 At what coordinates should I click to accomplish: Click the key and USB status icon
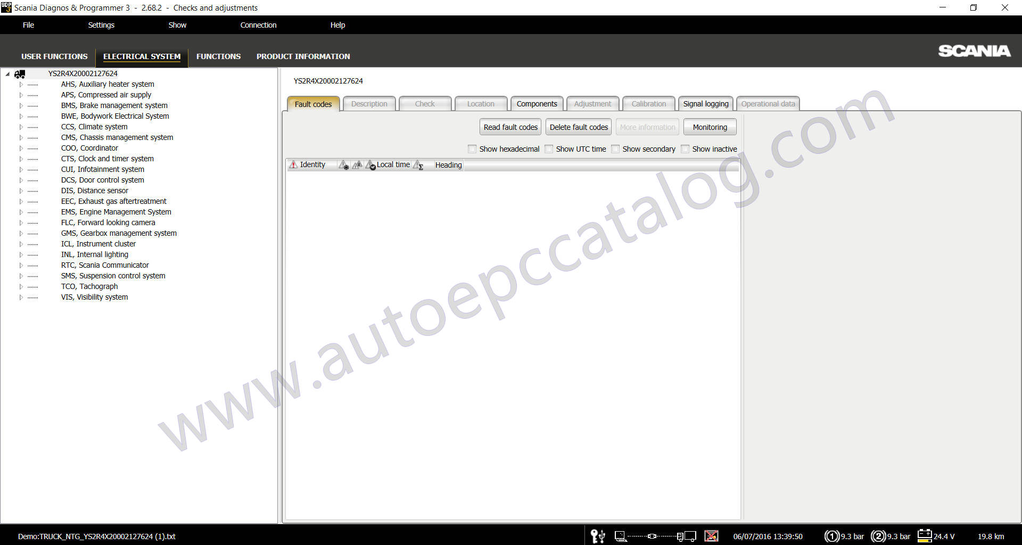[x=598, y=536]
